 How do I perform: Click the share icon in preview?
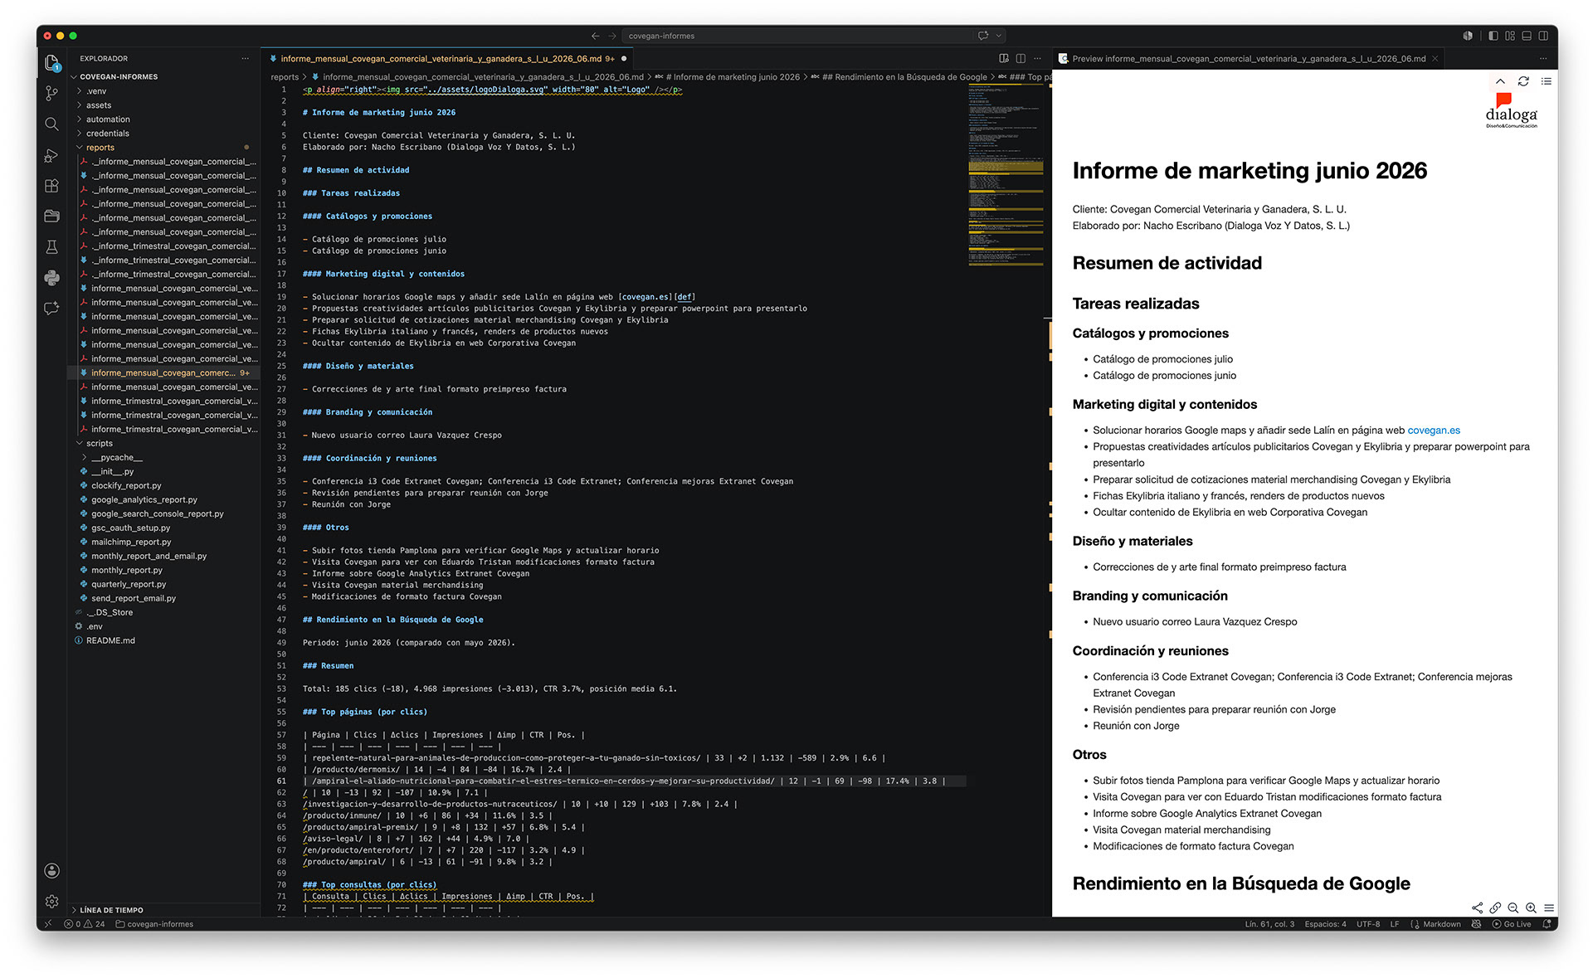point(1477,907)
